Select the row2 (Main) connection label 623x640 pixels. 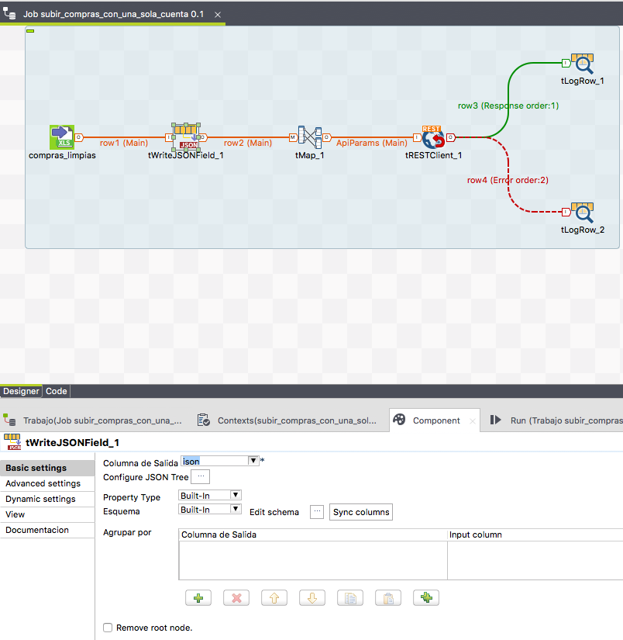248,143
